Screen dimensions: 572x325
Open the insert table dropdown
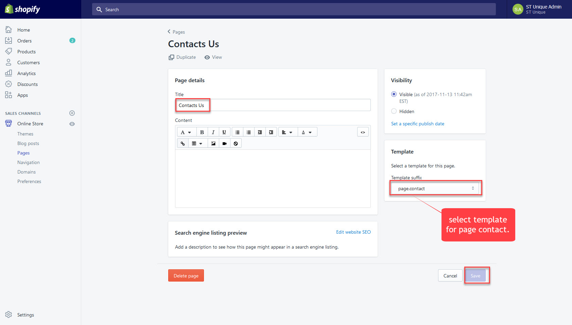click(x=198, y=143)
